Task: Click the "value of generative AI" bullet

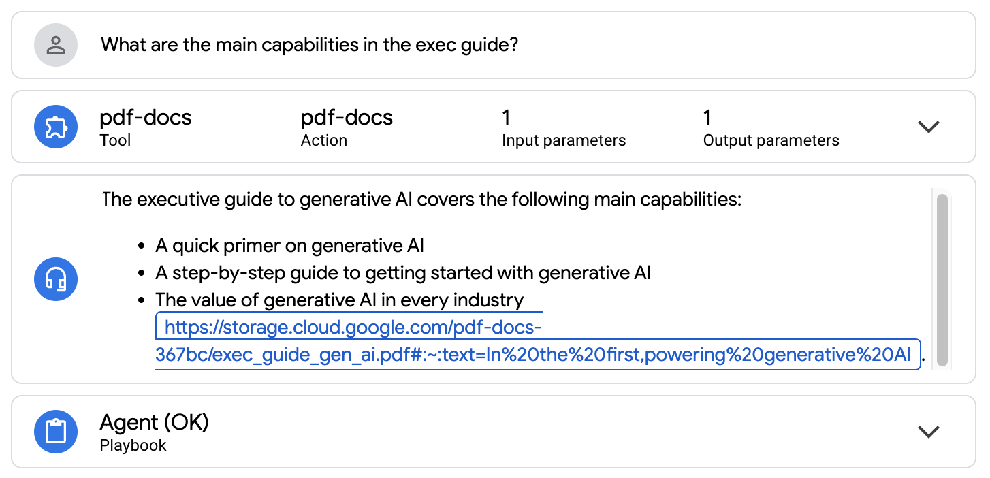Action: coord(339,300)
